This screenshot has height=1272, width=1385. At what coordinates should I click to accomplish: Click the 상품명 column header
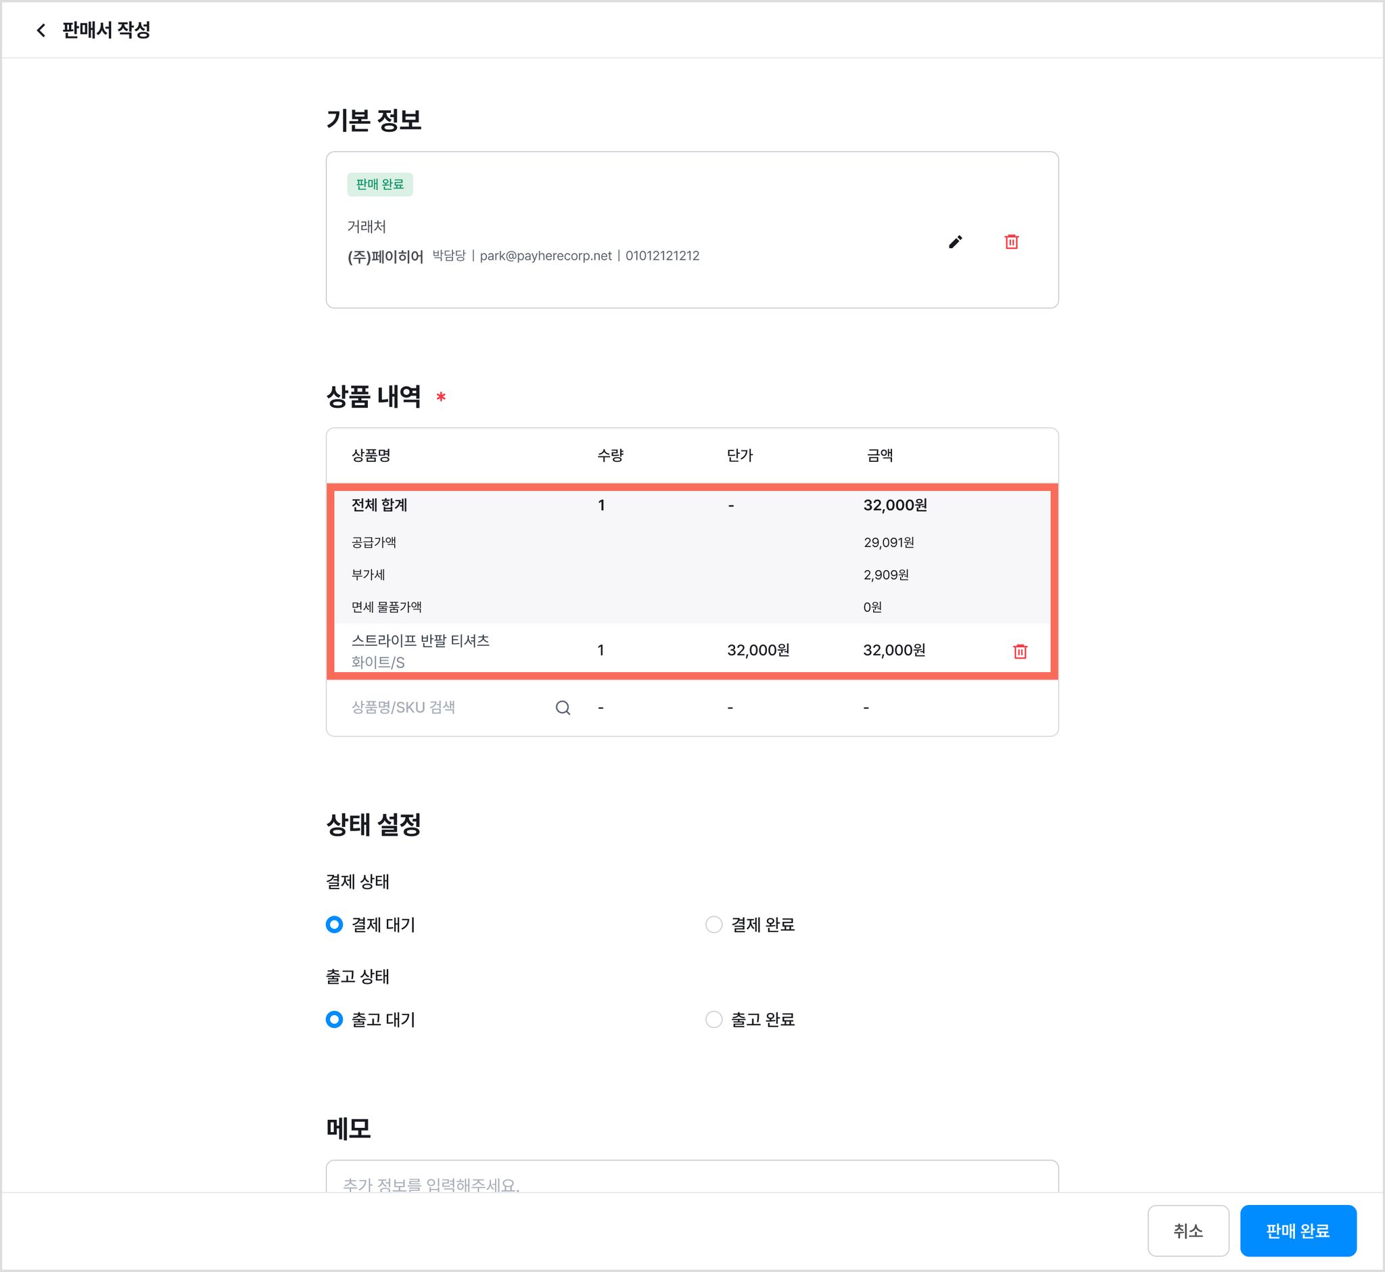371,455
